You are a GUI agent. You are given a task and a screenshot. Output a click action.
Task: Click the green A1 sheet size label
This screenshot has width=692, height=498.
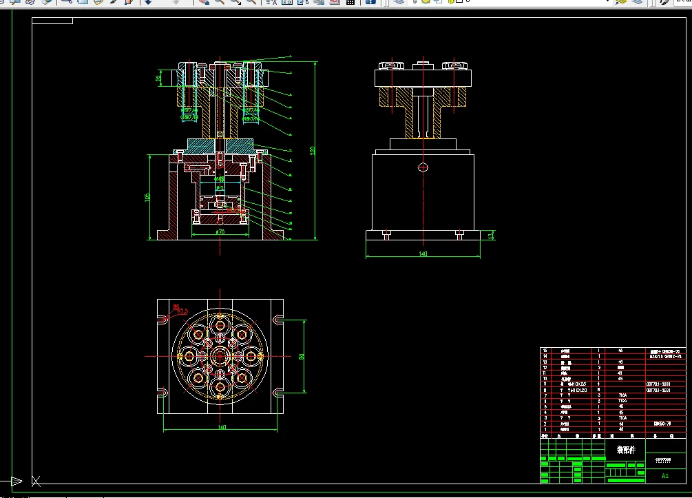[x=665, y=475]
